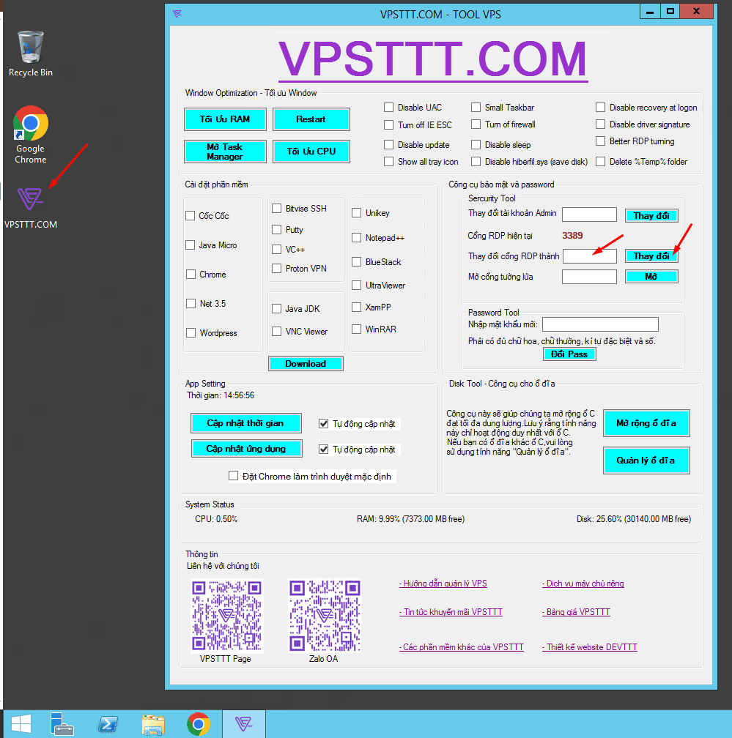Click the Tối Ưu CPU button
Image resolution: width=732 pixels, height=738 pixels.
311,152
